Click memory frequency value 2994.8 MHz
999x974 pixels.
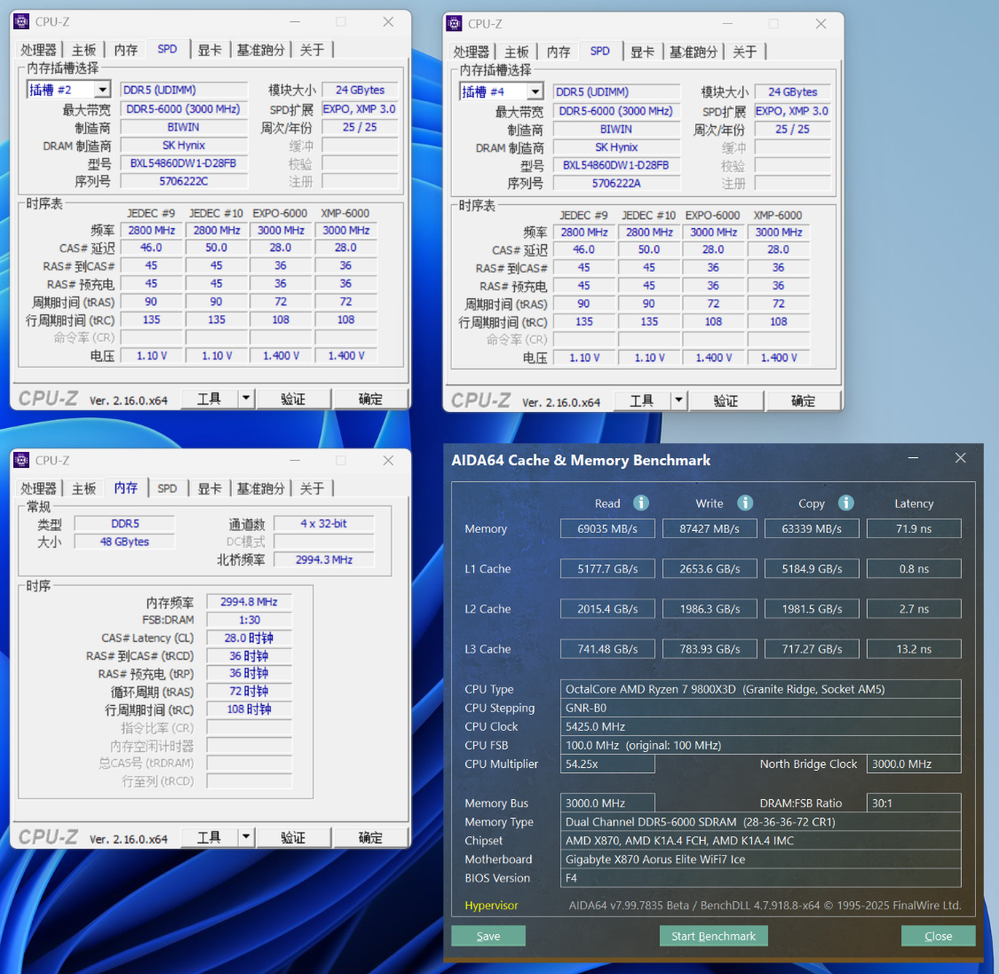250,601
